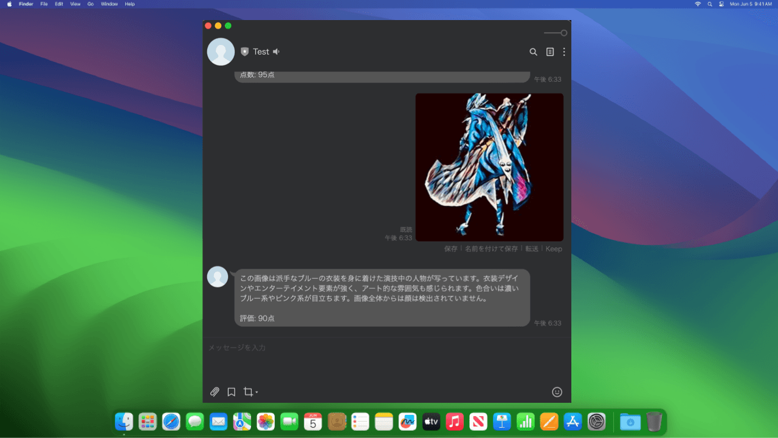
Task: Open the three-dot more menu
Action: pos(564,52)
